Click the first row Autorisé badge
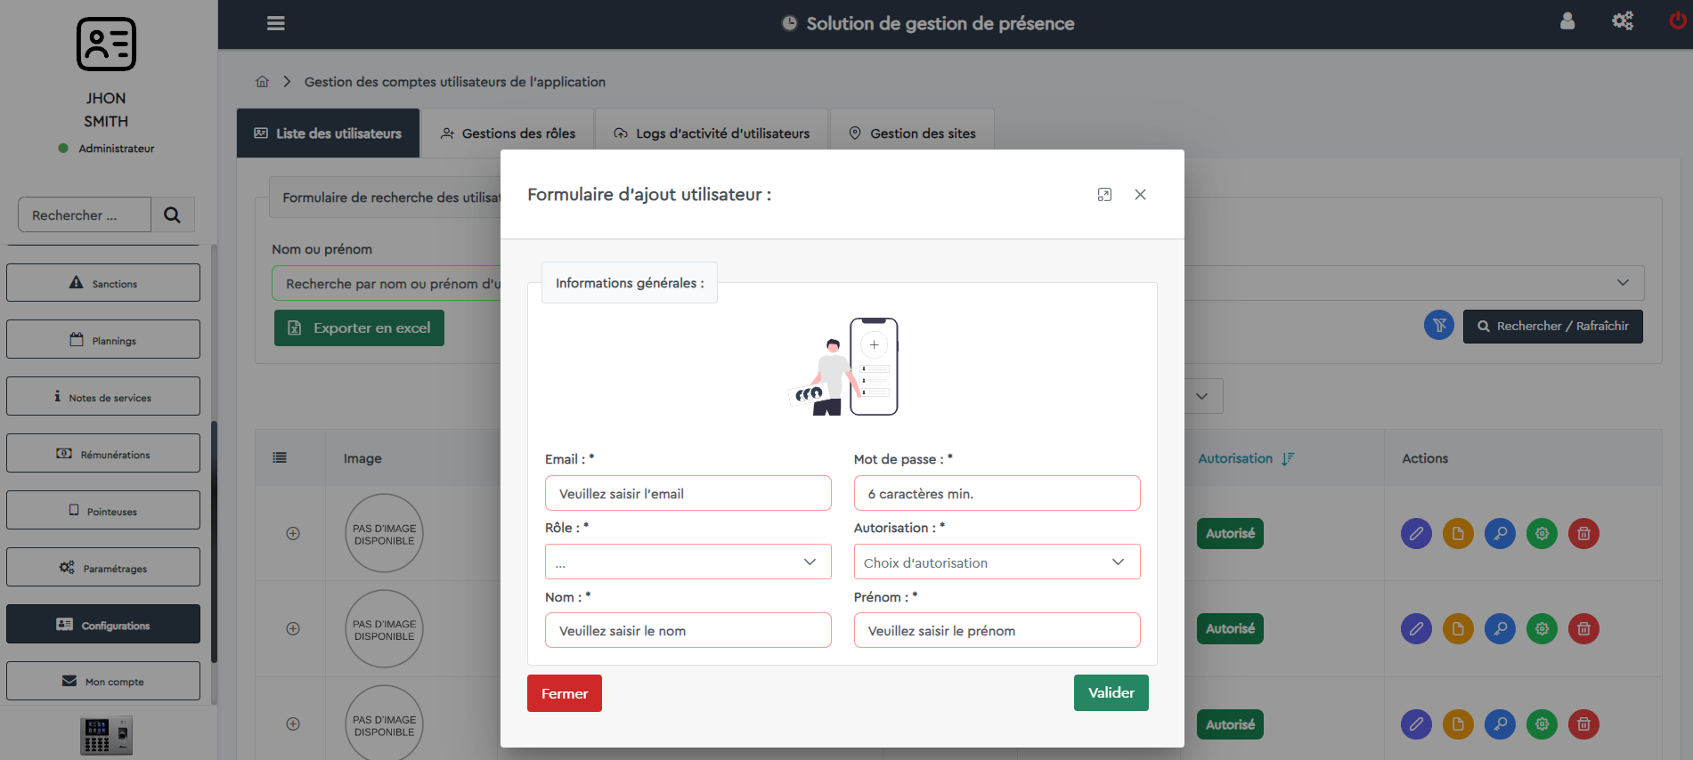The height and width of the screenshot is (760, 1693). pos(1230,533)
